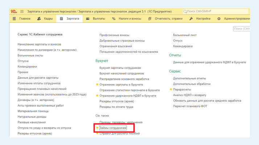Click the Главное section menu icon
The width and height of the screenshot is (259, 145).
[x=15, y=19]
